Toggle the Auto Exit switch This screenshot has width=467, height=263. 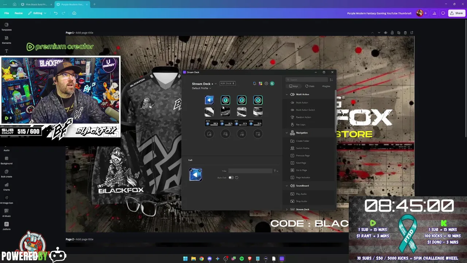pos(231,178)
